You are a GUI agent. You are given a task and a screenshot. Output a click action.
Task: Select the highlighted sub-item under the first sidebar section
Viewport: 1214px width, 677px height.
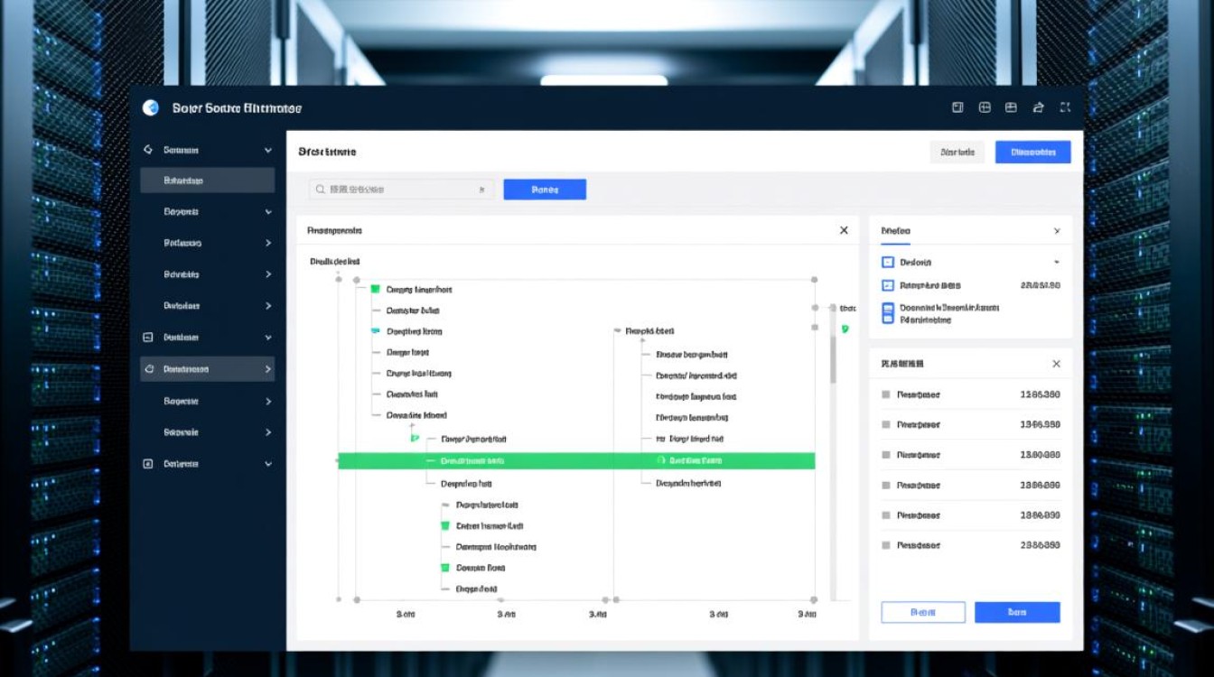(207, 181)
